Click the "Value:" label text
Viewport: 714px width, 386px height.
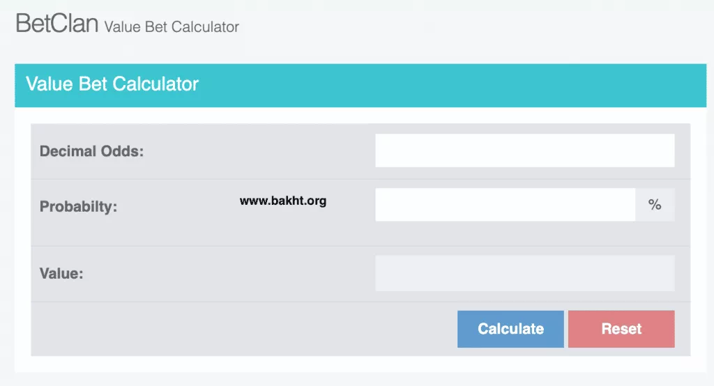click(x=61, y=274)
